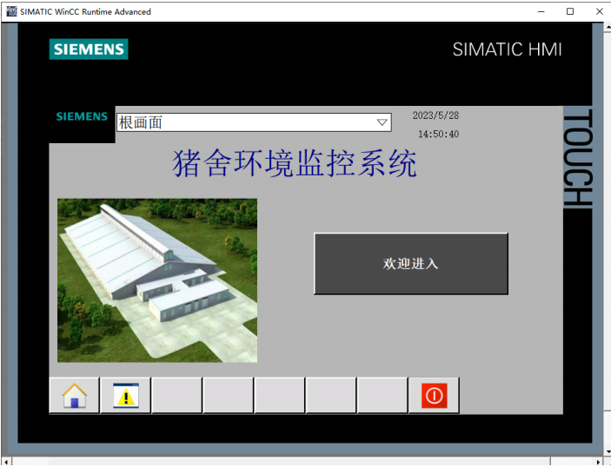Click the vertical TOUCH label

pyautogui.click(x=577, y=157)
